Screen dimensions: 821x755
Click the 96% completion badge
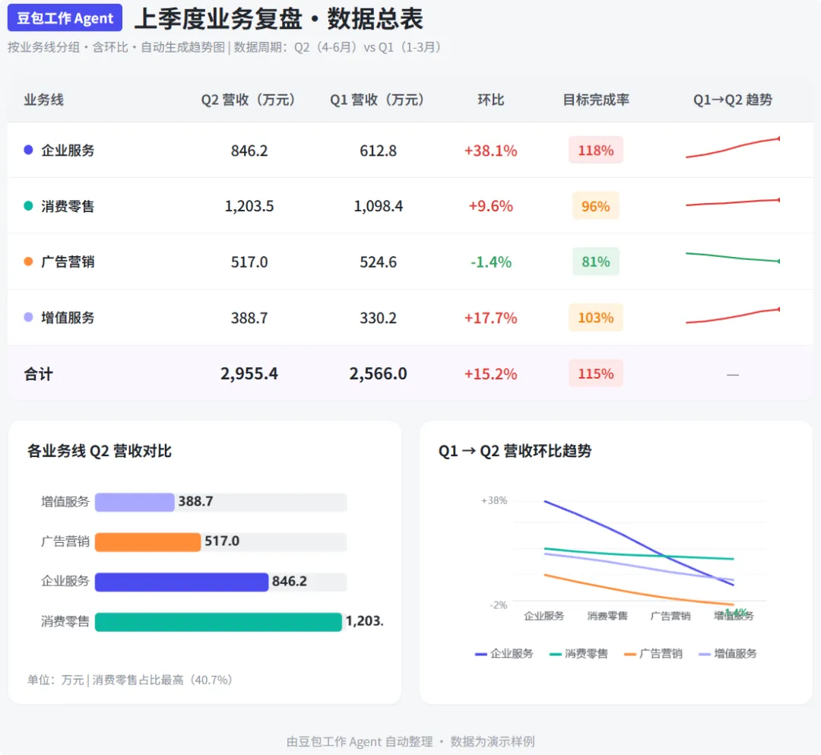point(596,206)
